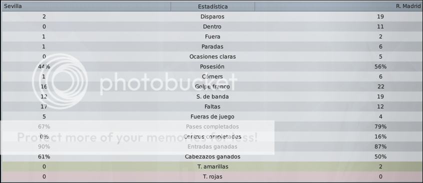Select the Fueras de juego row
The height and width of the screenshot is (183, 423).
pyautogui.click(x=211, y=116)
